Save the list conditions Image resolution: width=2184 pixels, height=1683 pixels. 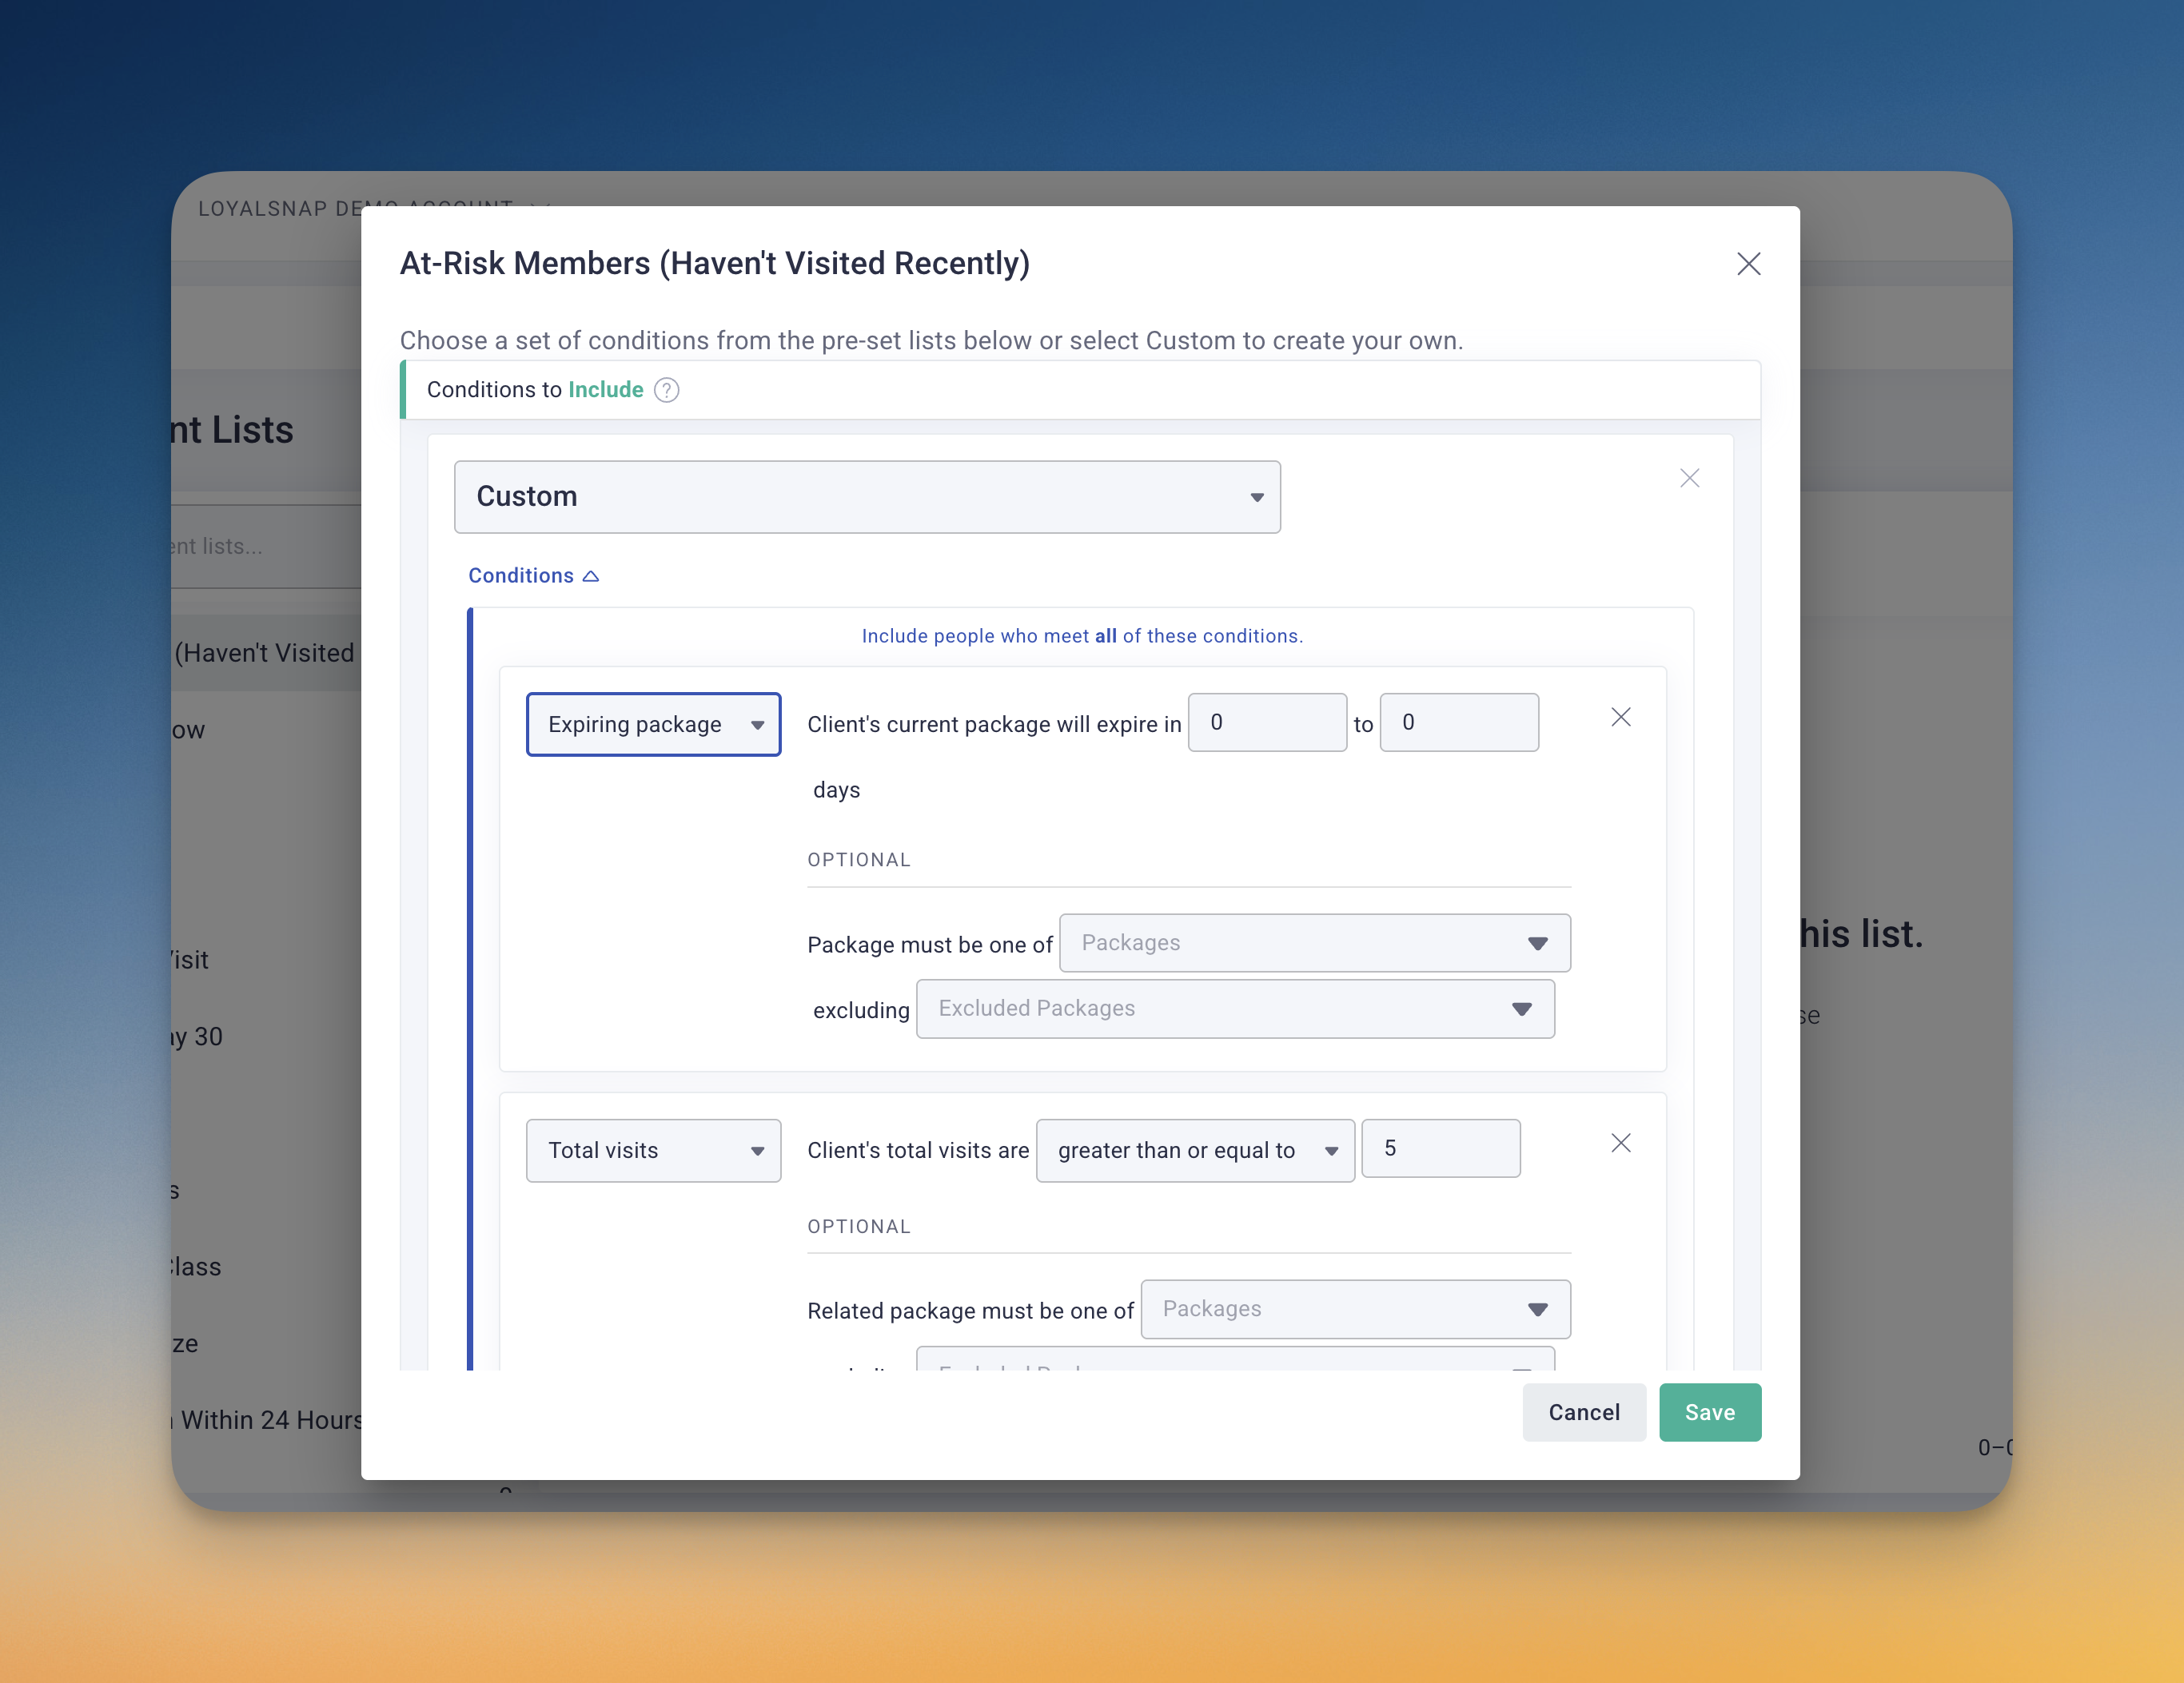pyautogui.click(x=1710, y=1412)
